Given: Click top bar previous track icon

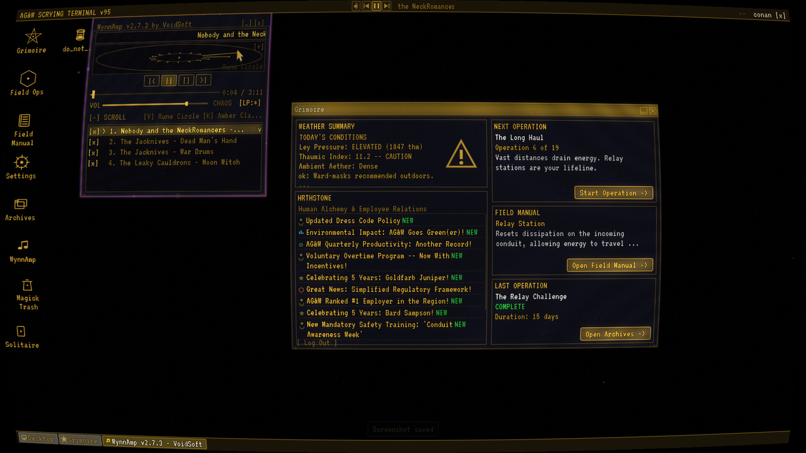Looking at the screenshot, I should pyautogui.click(x=366, y=6).
